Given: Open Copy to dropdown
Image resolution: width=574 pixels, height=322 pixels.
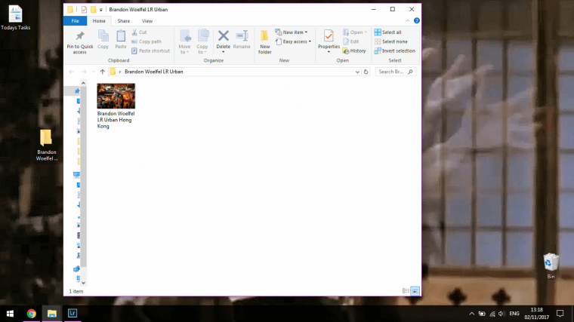Looking at the screenshot, I should point(202,41).
